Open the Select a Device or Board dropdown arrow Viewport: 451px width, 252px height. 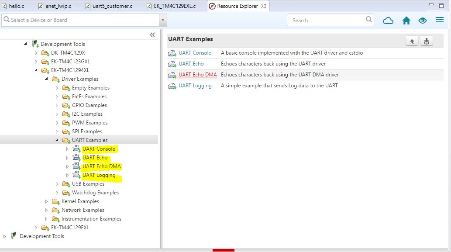coord(163,20)
